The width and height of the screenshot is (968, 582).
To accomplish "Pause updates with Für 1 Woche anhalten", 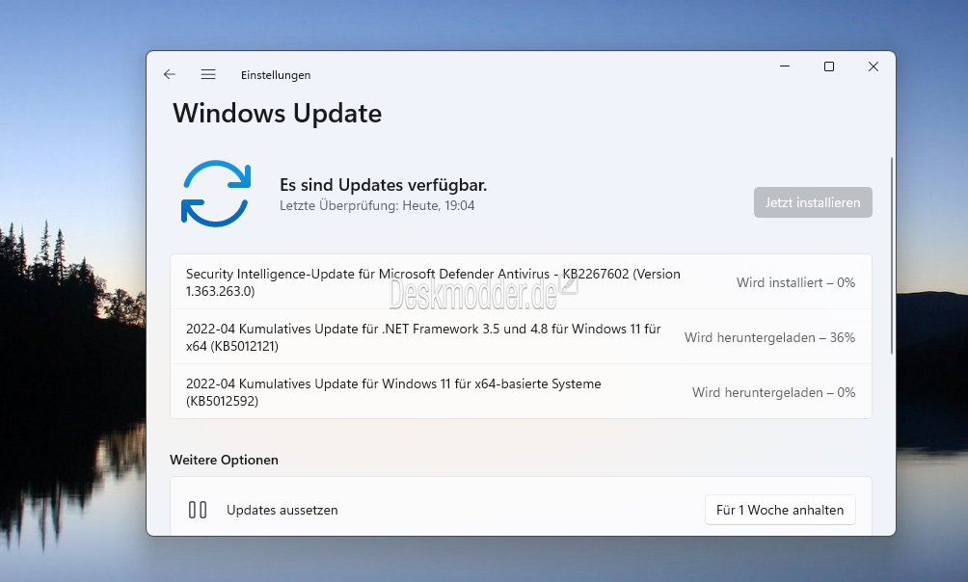I will click(780, 510).
